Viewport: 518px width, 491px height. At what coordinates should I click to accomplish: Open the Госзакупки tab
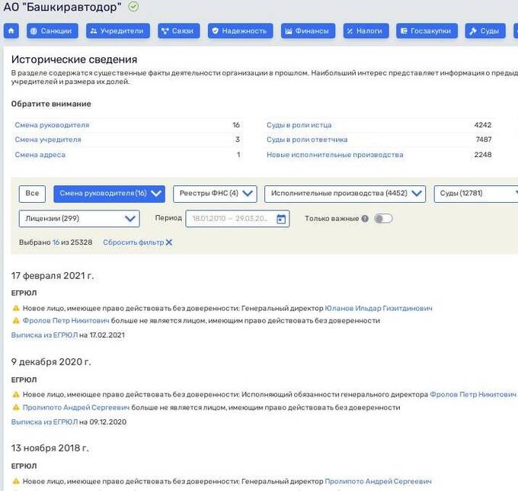(x=427, y=30)
